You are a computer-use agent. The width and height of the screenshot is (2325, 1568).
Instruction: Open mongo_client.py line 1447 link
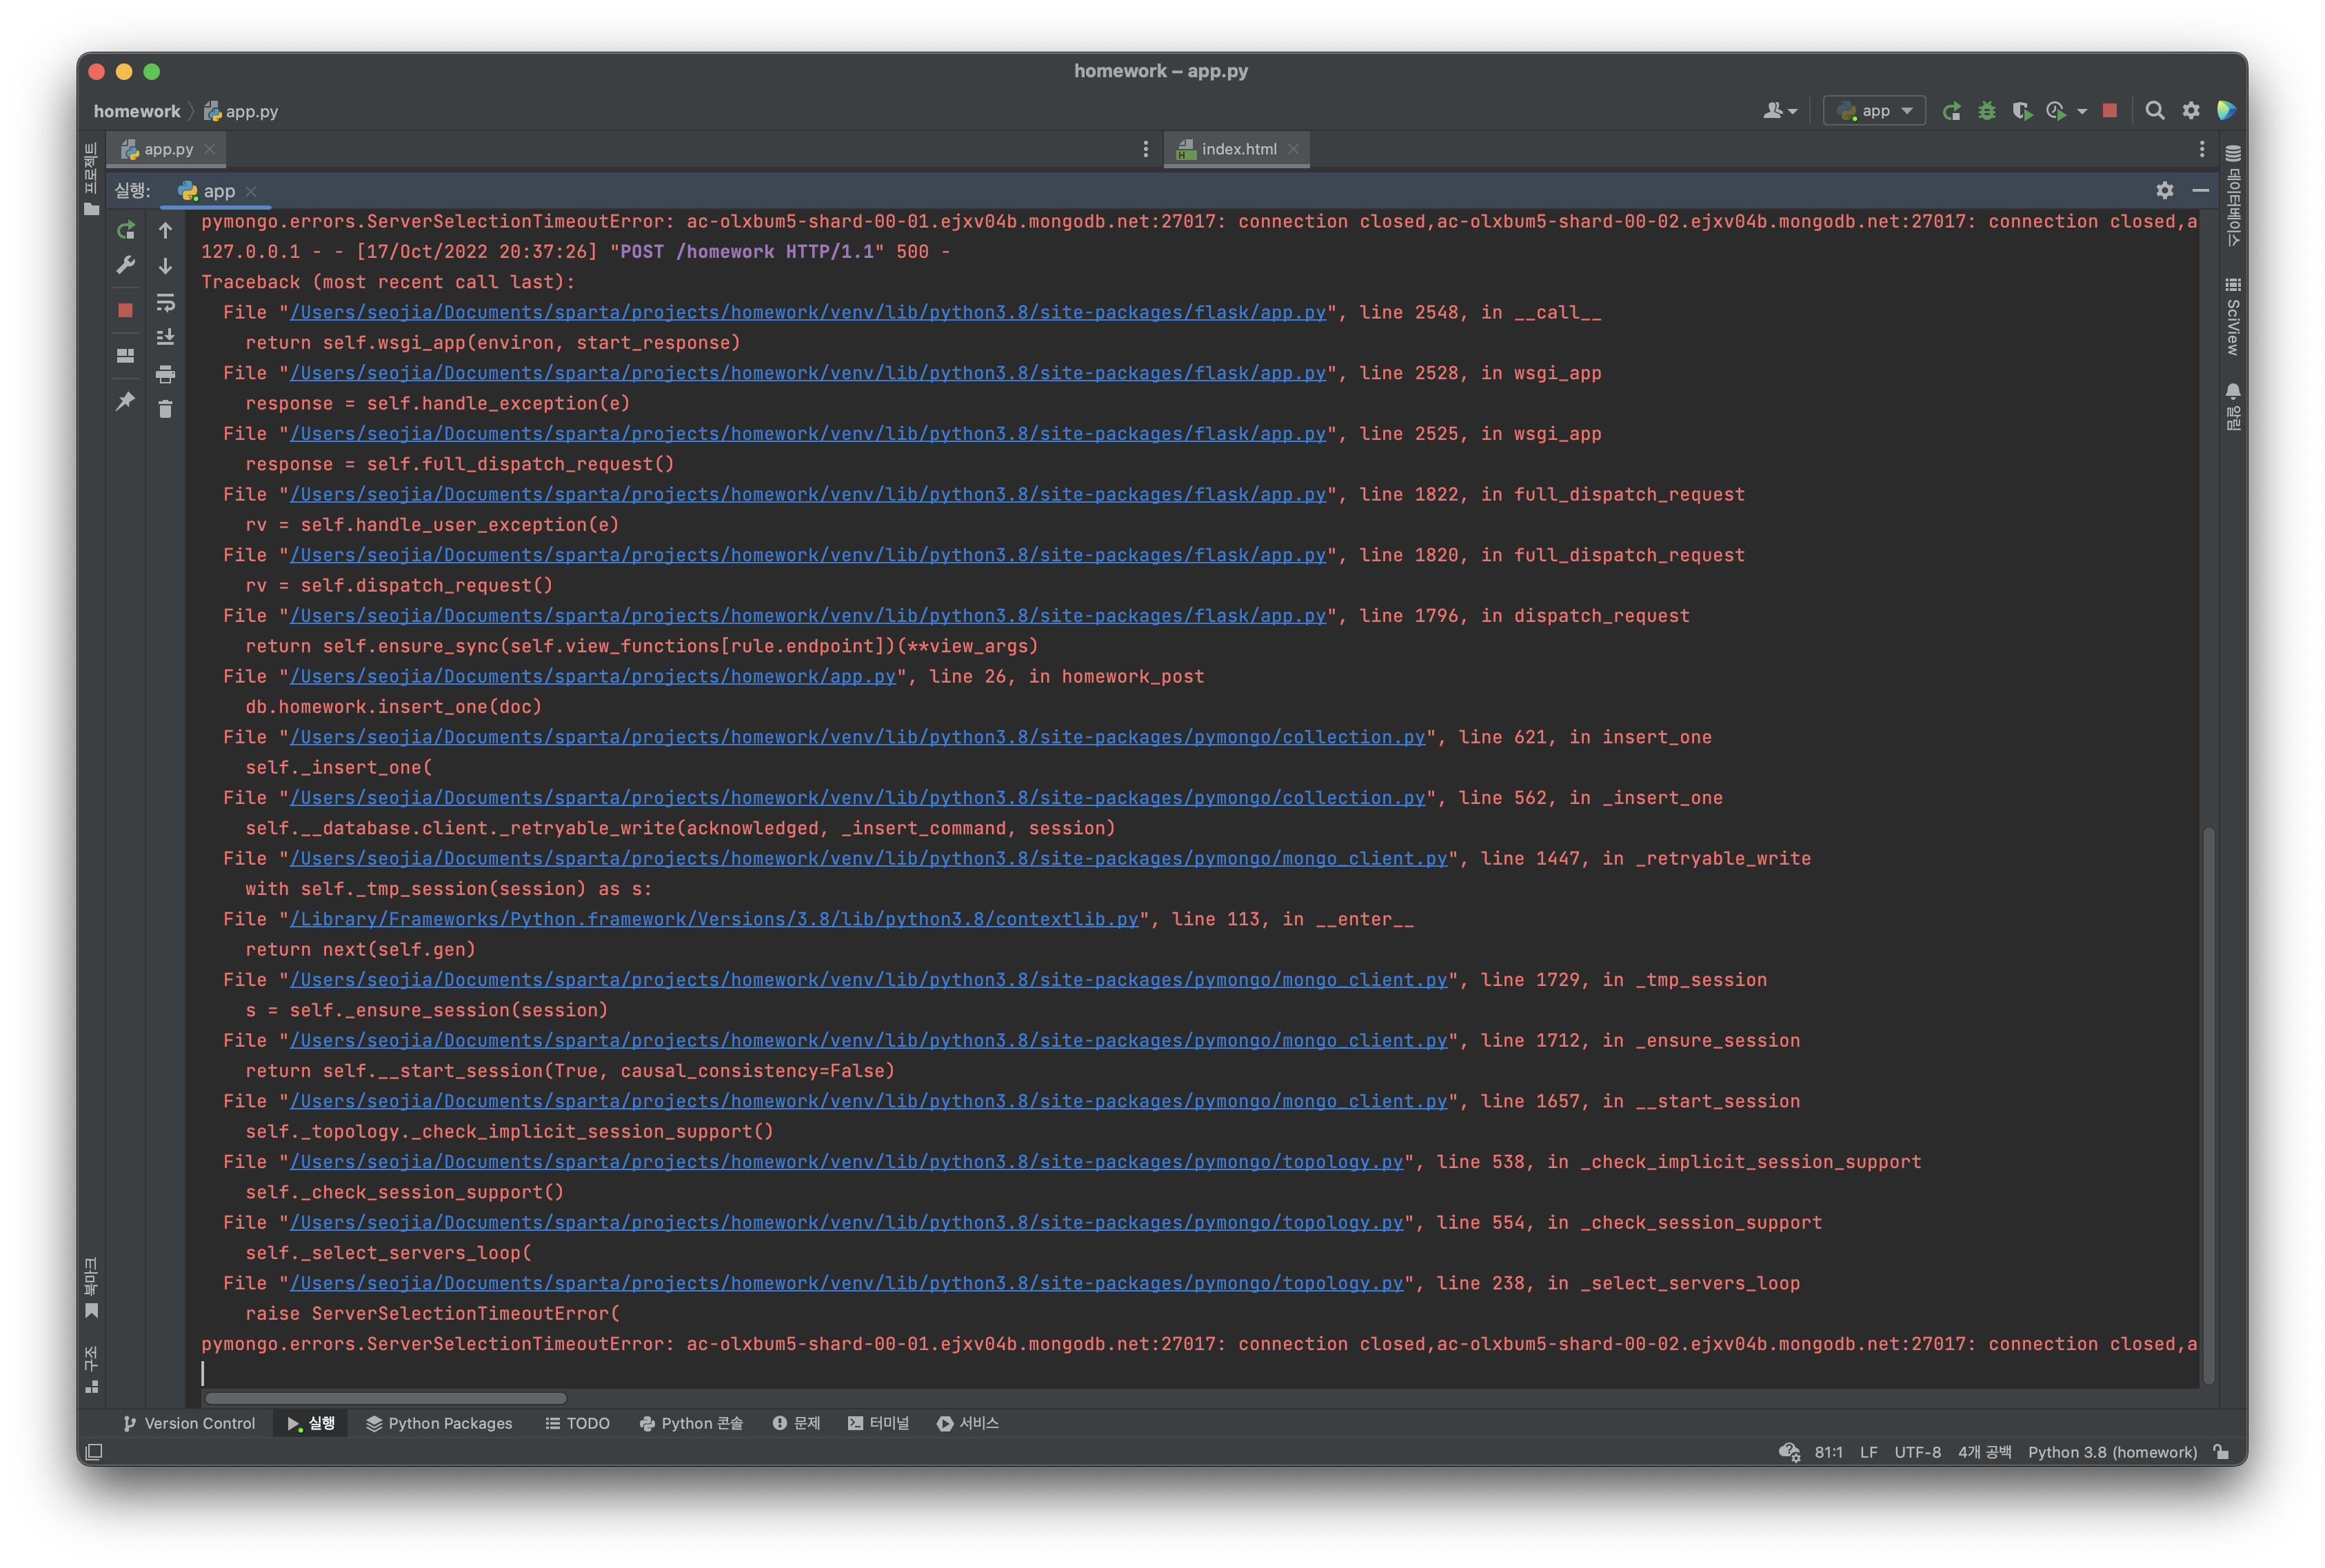tap(868, 858)
